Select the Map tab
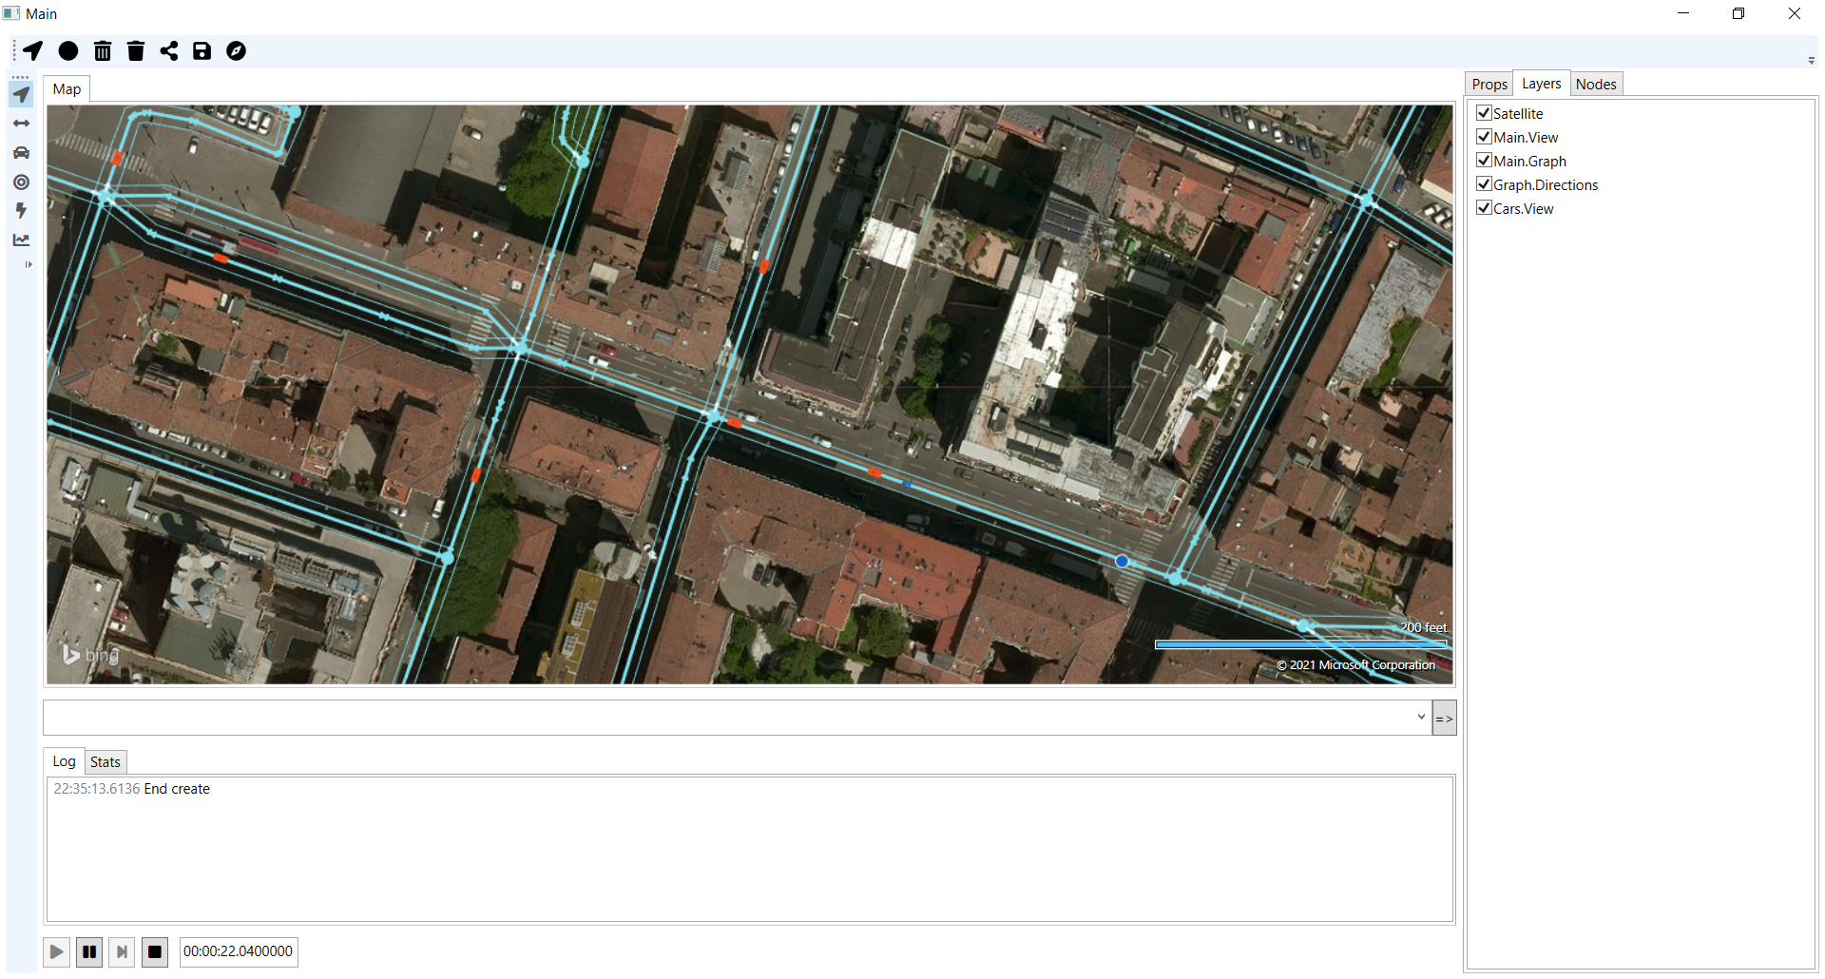The width and height of the screenshot is (1825, 979). click(67, 89)
